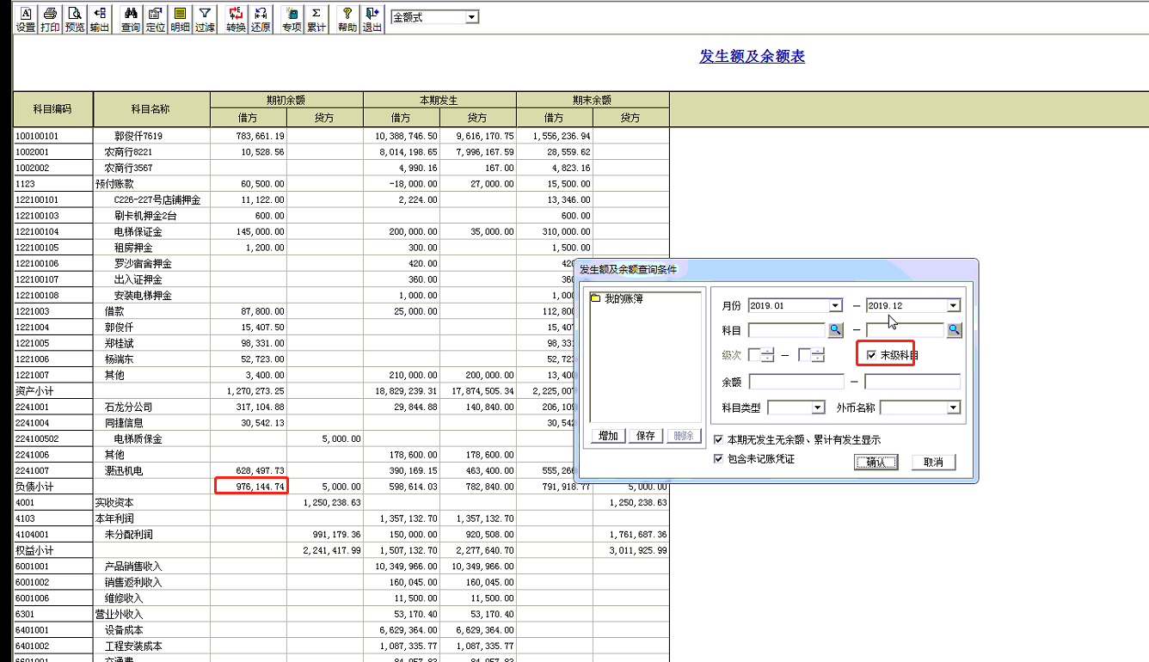Click the 资产小计 subtotal row label
The width and height of the screenshot is (1149, 662).
pyautogui.click(x=35, y=391)
